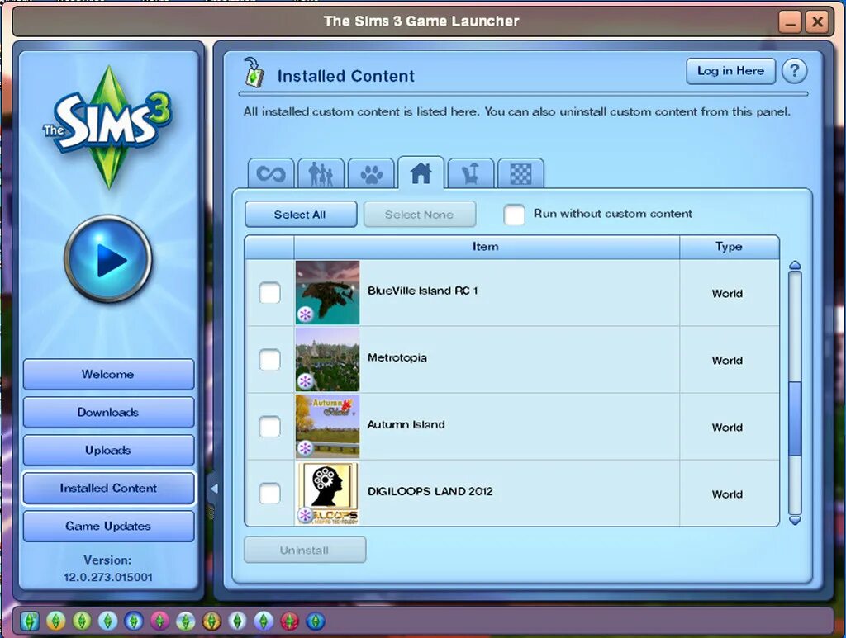
Task: Sort by the Type column header
Action: tap(729, 247)
